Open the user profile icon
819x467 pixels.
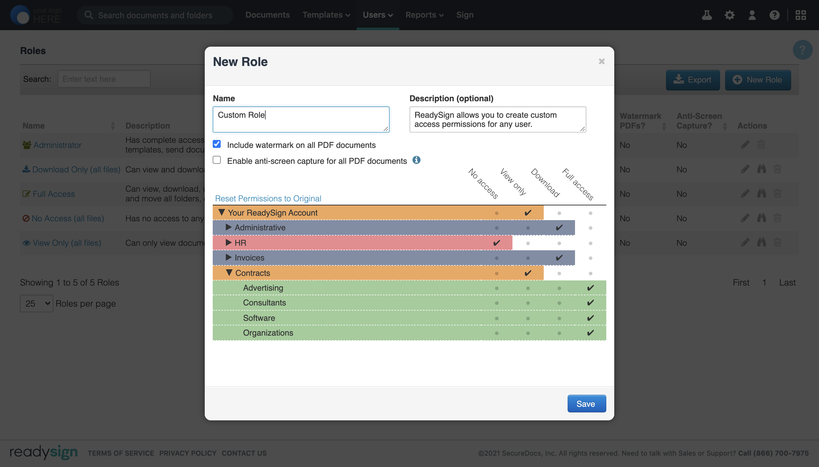[752, 15]
